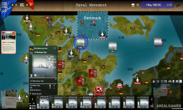183x110 pixels.
Task: Click the wave icon beside unit tray
Action: pos(152,106)
